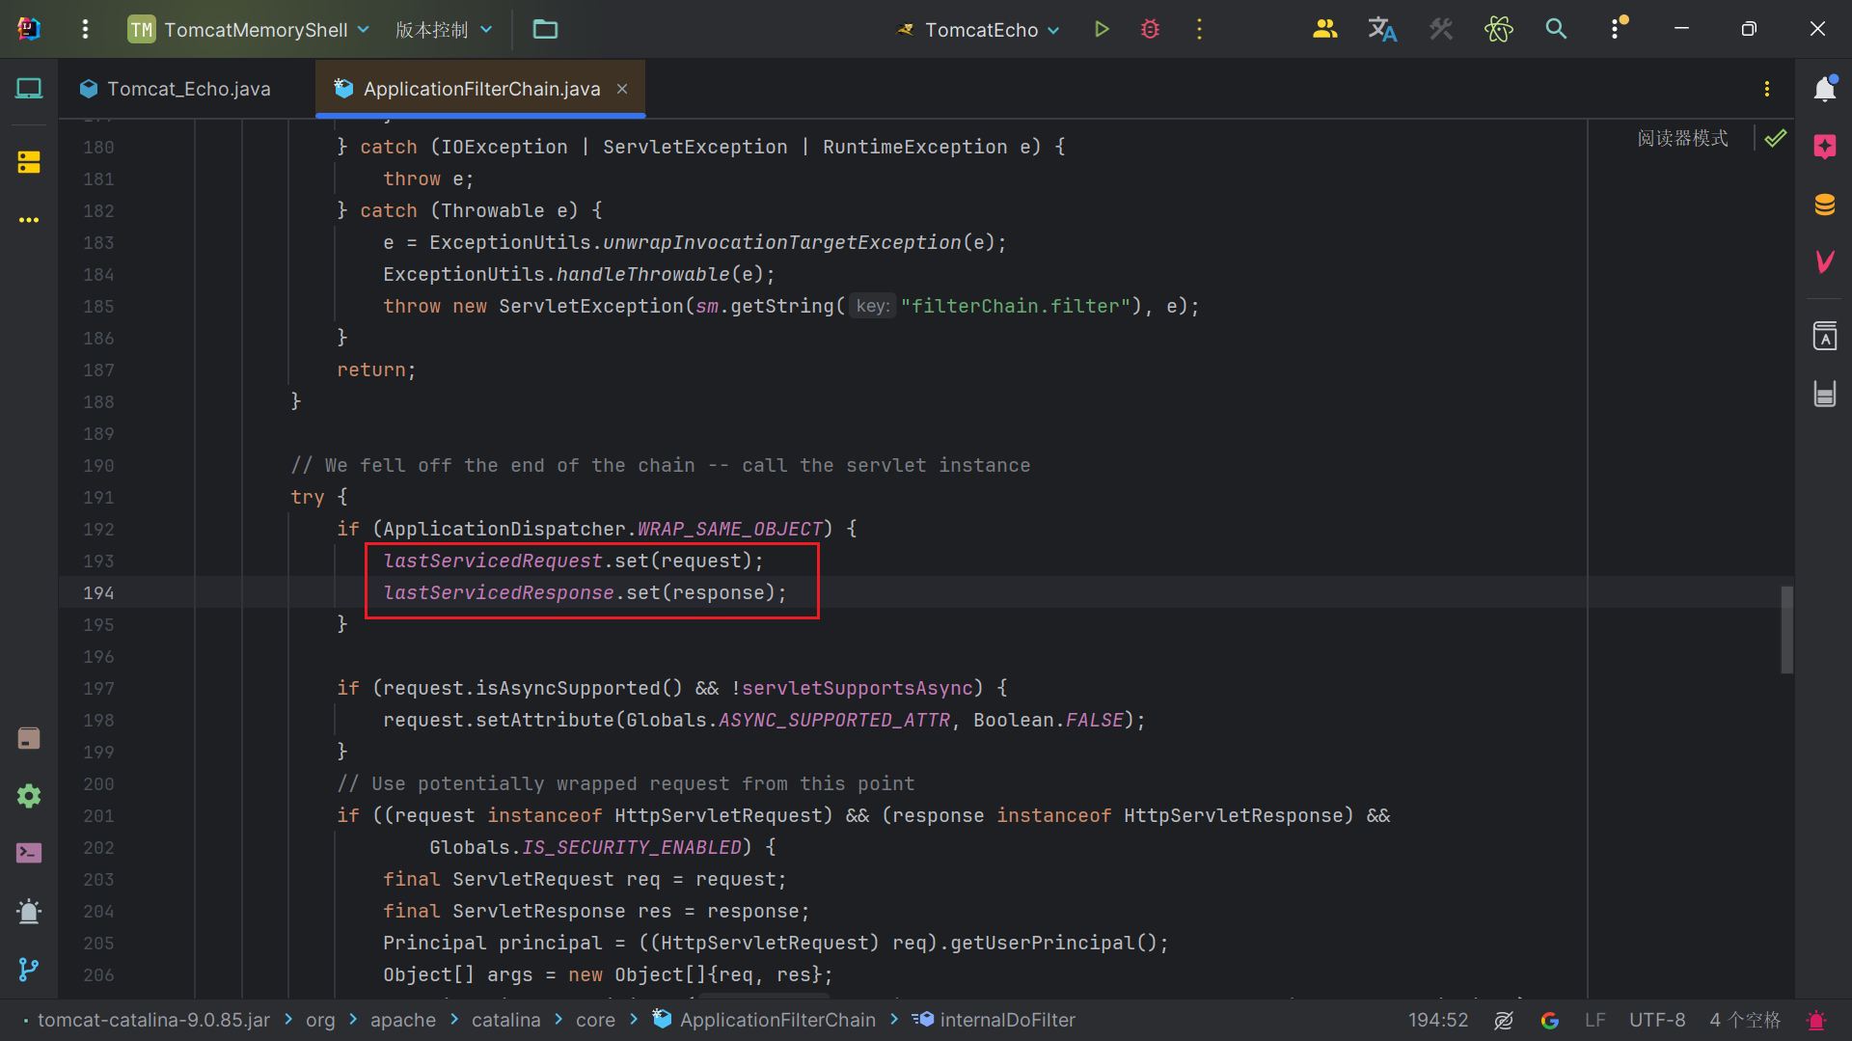Open the main menu hamburger dots
This screenshot has height=1041, width=1852.
pyautogui.click(x=85, y=29)
